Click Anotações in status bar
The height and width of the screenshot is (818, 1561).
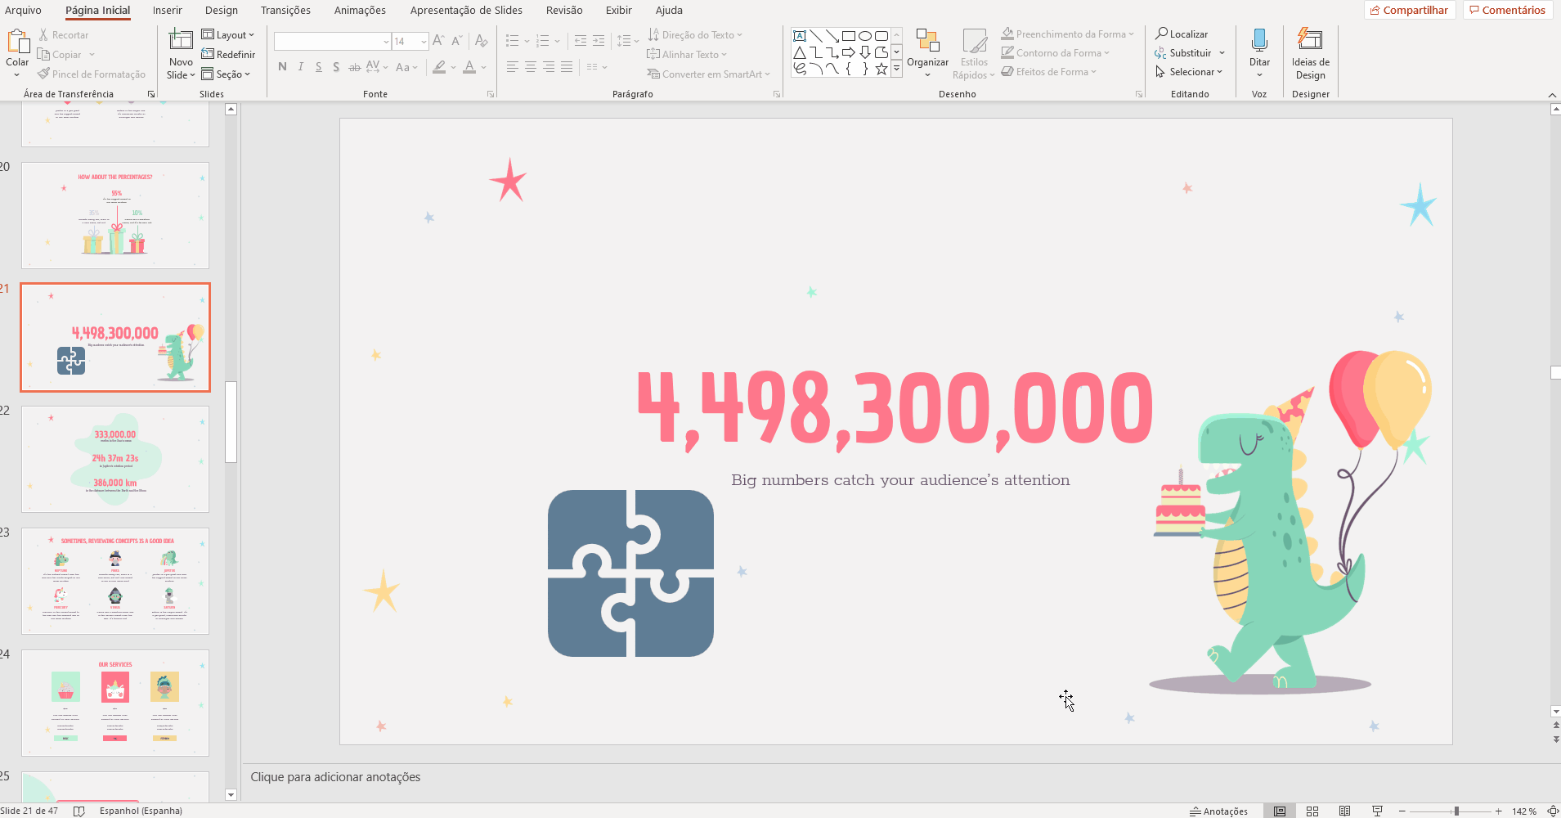(1218, 811)
